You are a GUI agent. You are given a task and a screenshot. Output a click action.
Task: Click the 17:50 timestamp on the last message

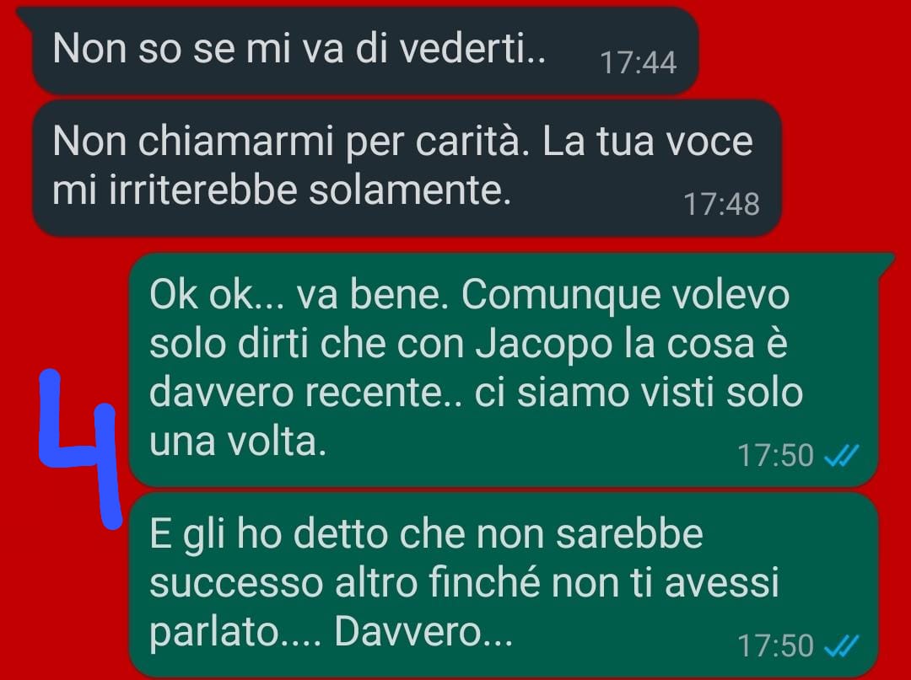[775, 646]
